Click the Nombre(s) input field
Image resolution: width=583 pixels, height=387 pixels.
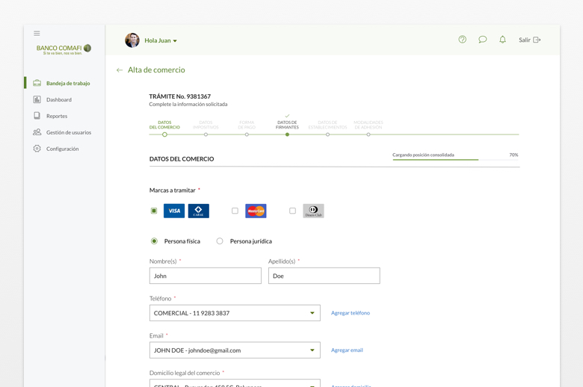coord(206,276)
